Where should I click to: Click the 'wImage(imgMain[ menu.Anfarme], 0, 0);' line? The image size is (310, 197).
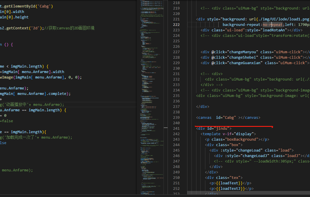coord(41,77)
